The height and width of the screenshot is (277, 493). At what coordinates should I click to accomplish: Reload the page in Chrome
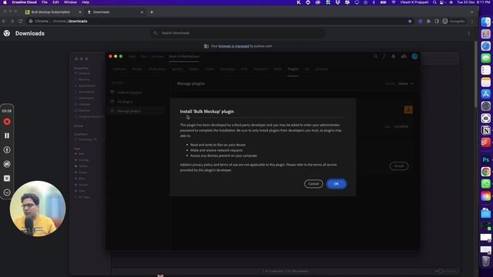[x=21, y=21]
